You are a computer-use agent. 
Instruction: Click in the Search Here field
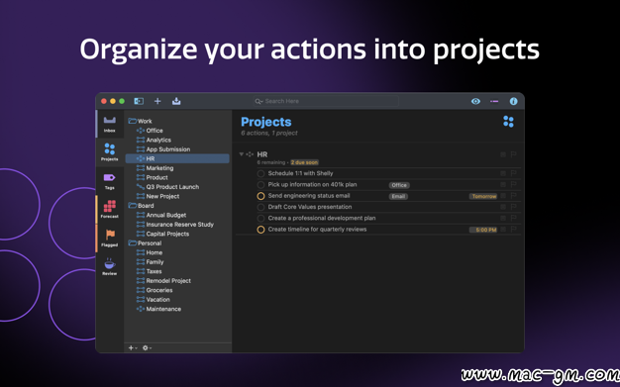point(326,101)
